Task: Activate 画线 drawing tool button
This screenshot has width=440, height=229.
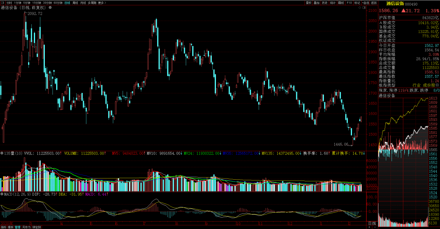Action: [341, 3]
